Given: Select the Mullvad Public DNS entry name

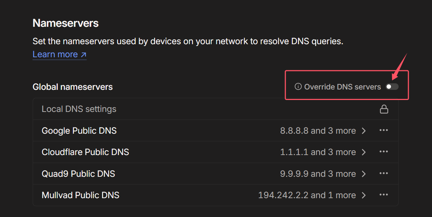Looking at the screenshot, I should coord(81,195).
